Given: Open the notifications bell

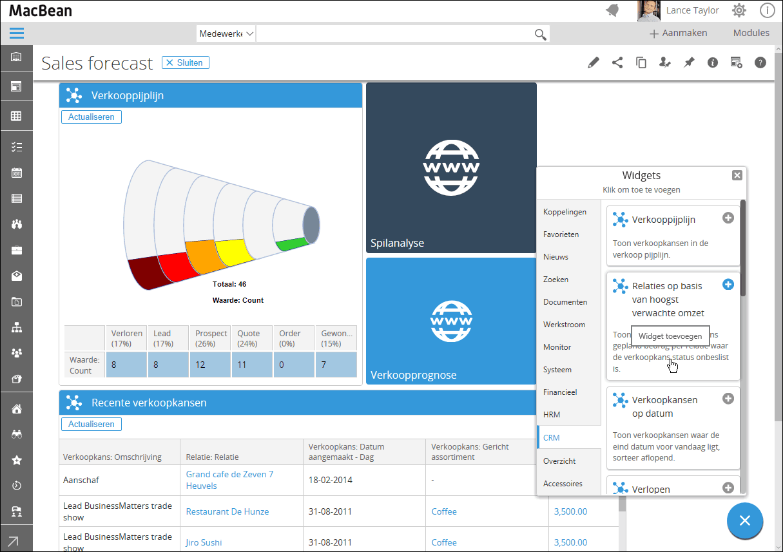Looking at the screenshot, I should [612, 10].
